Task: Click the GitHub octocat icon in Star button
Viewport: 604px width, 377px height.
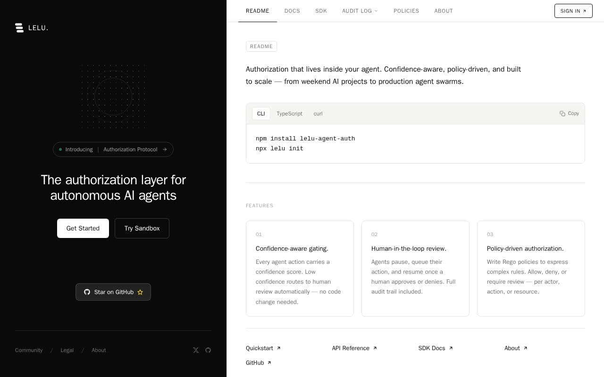Action: point(87,292)
